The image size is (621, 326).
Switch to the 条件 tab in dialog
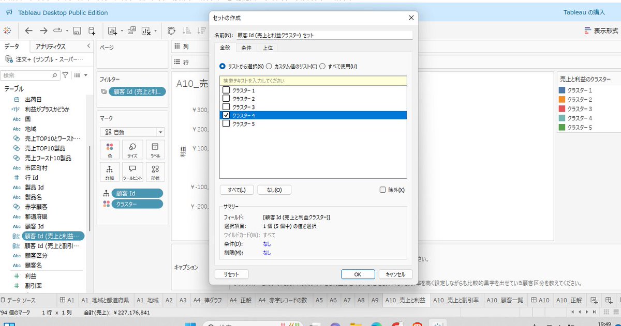(x=246, y=48)
